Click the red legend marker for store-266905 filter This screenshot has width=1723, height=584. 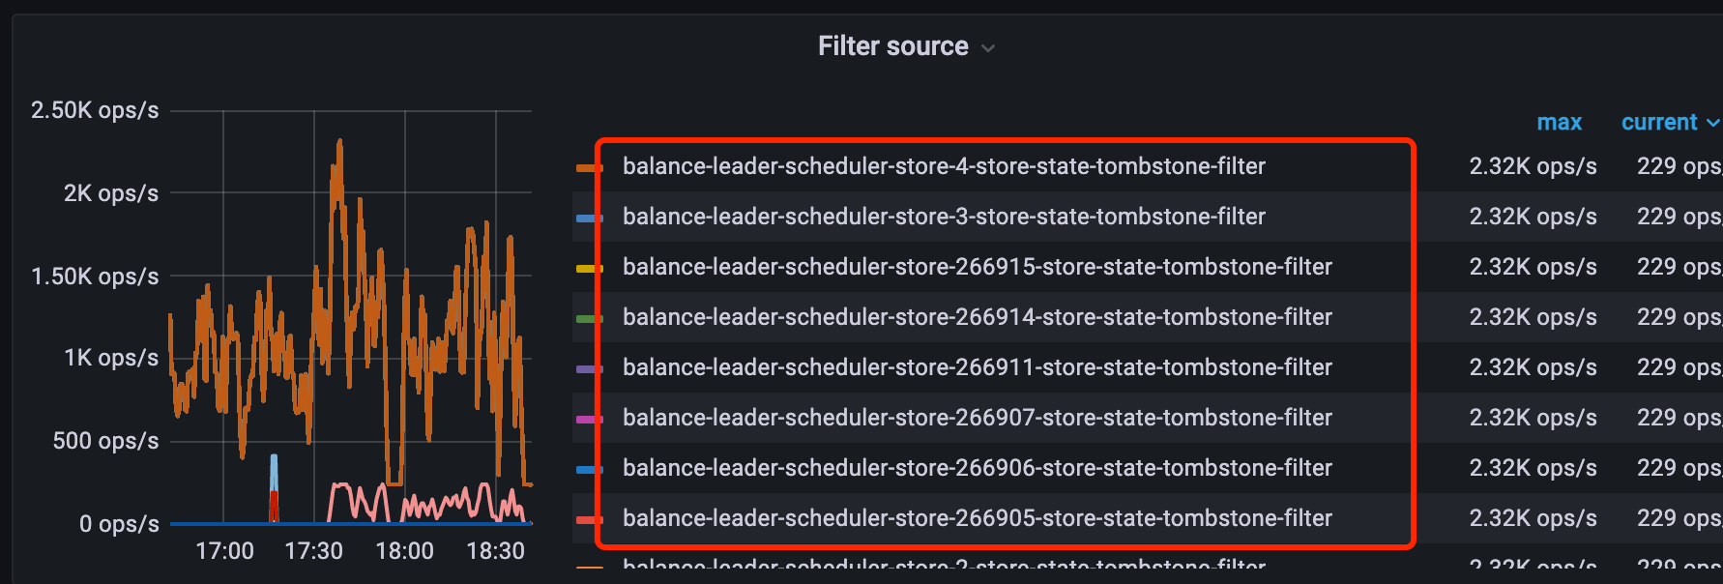pos(590,517)
